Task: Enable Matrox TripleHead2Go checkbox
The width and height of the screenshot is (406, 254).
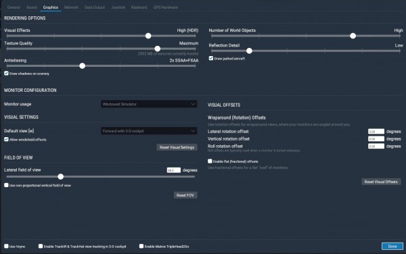Action: coord(141,247)
